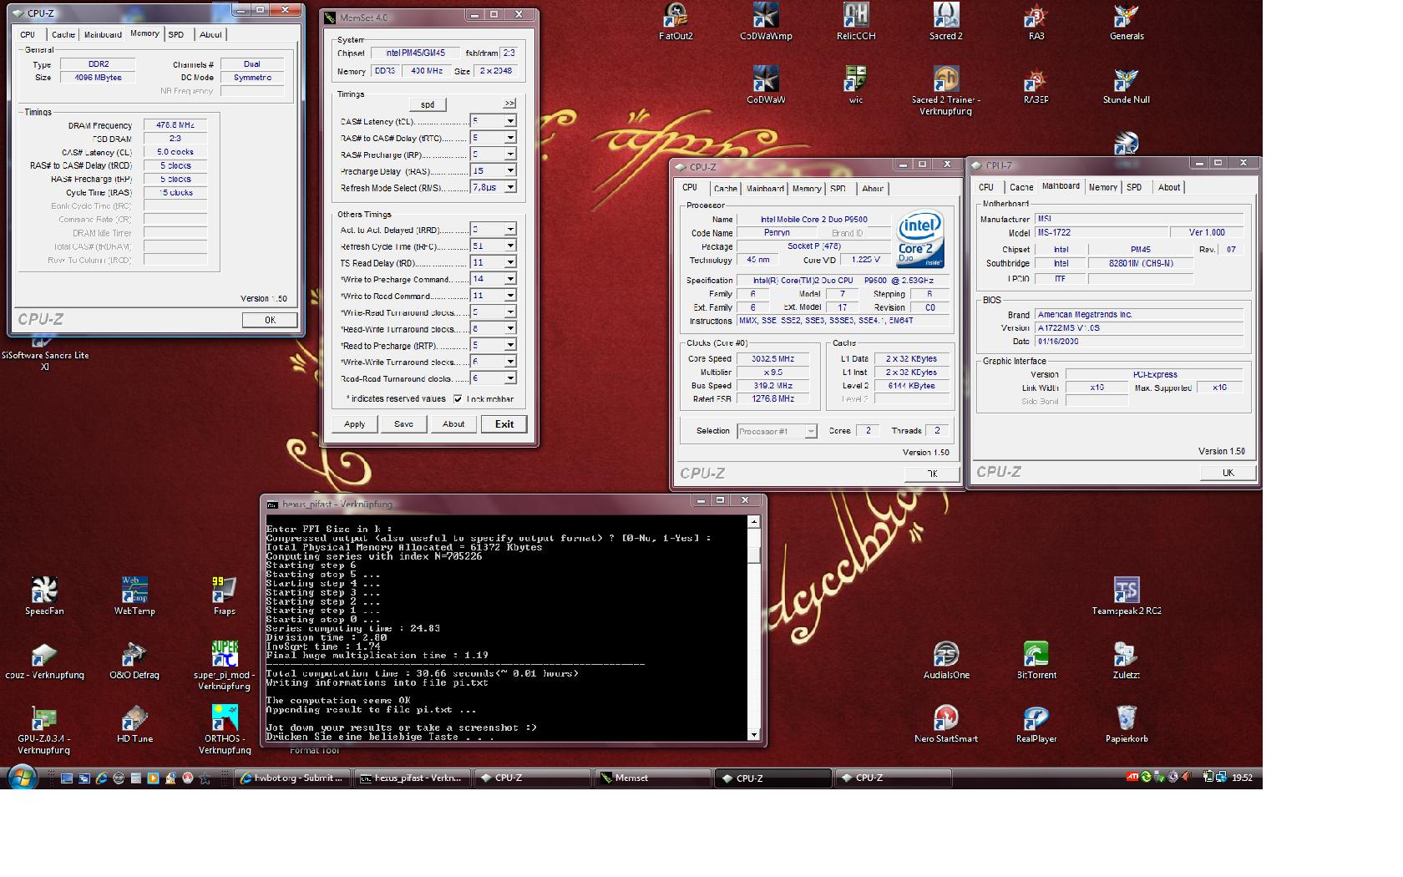This screenshot has width=1403, height=877.
Task: Click the spd button in MemSet
Action: click(x=428, y=104)
